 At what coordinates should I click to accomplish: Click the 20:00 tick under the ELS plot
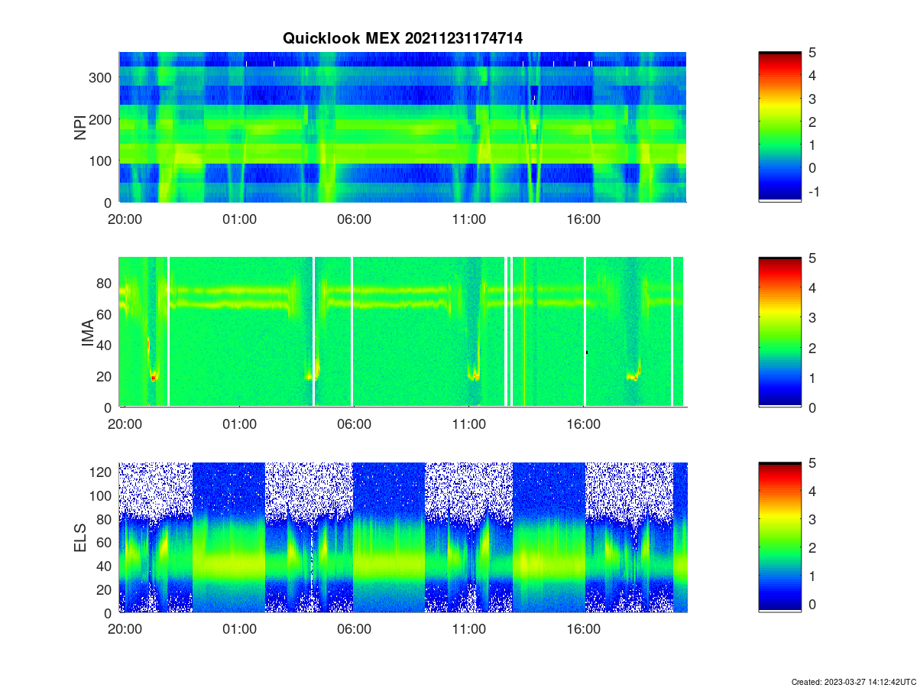tap(125, 630)
